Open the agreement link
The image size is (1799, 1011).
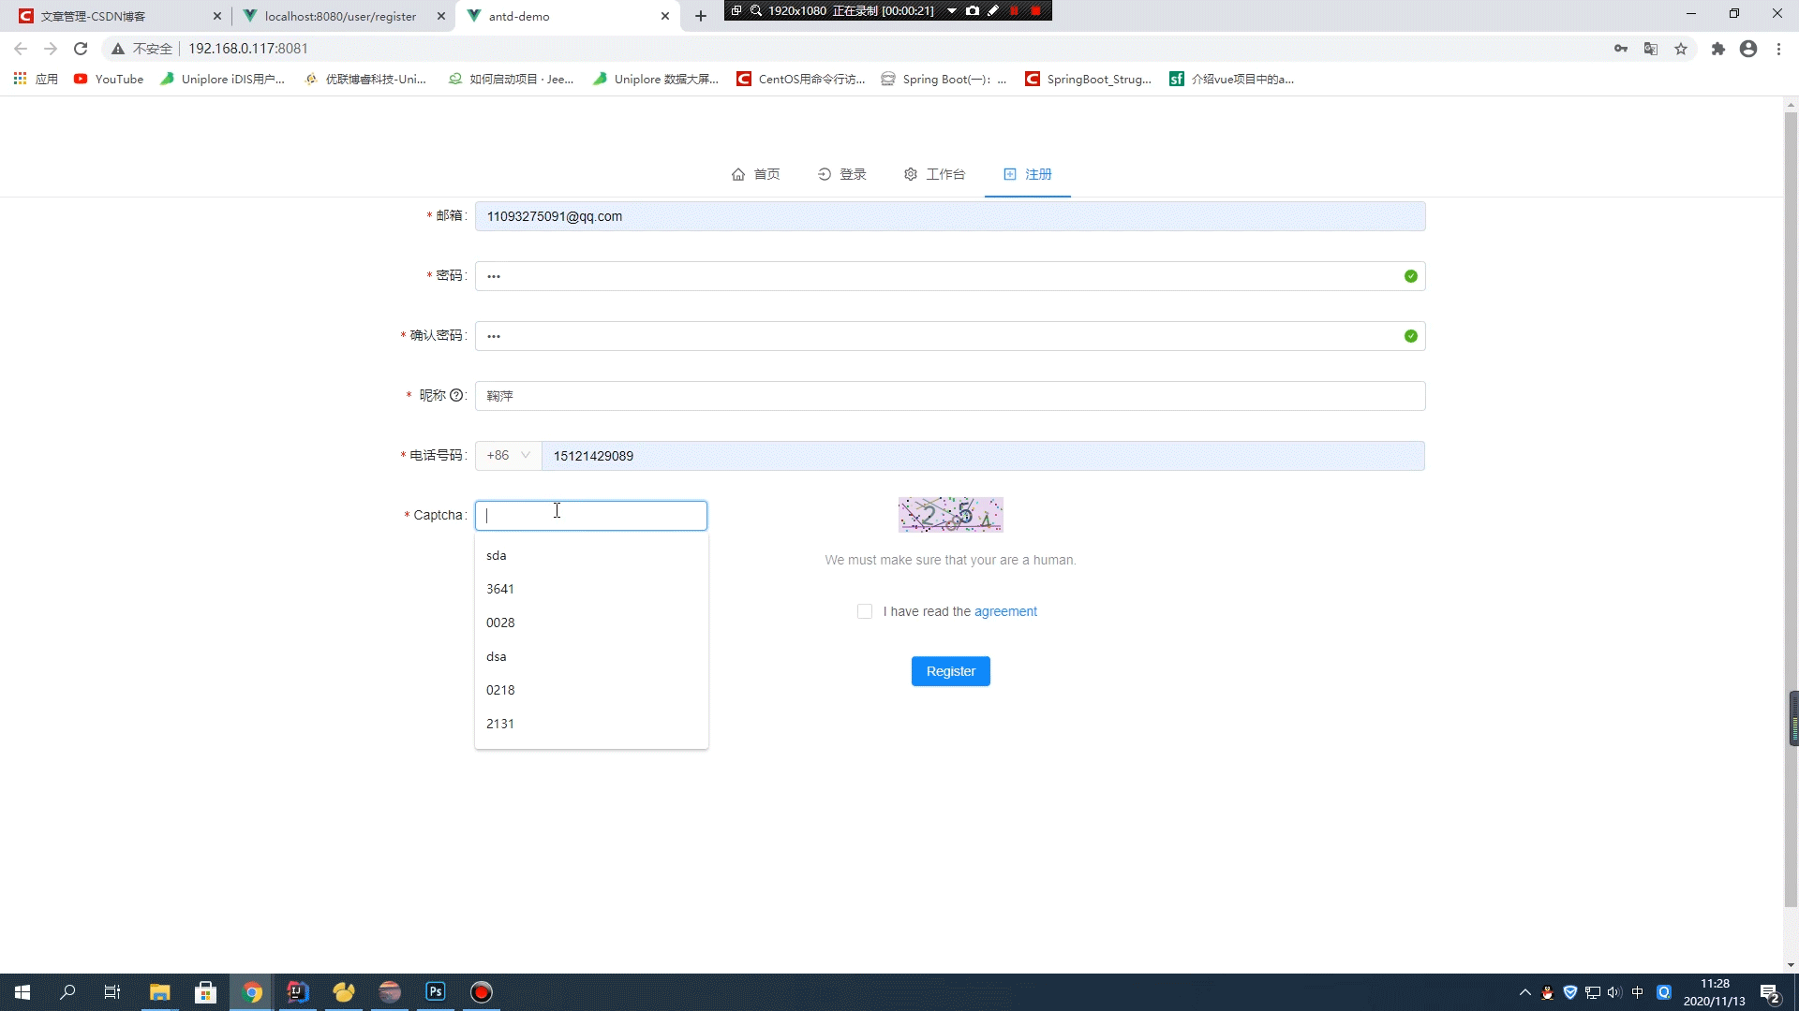point(1006,610)
